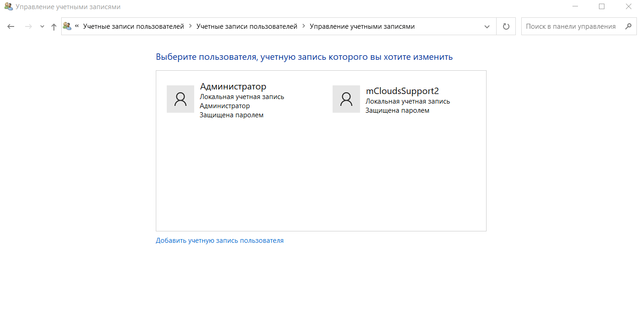Focus the Поиск в панели управления field
The width and height of the screenshot is (641, 335).
(570, 26)
